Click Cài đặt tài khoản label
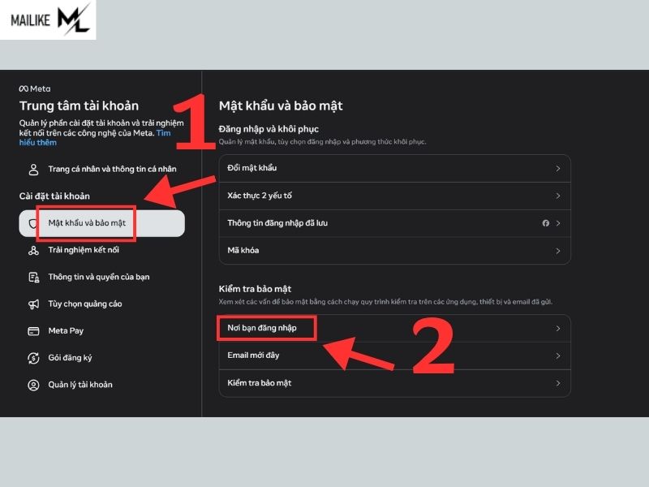 coord(54,196)
